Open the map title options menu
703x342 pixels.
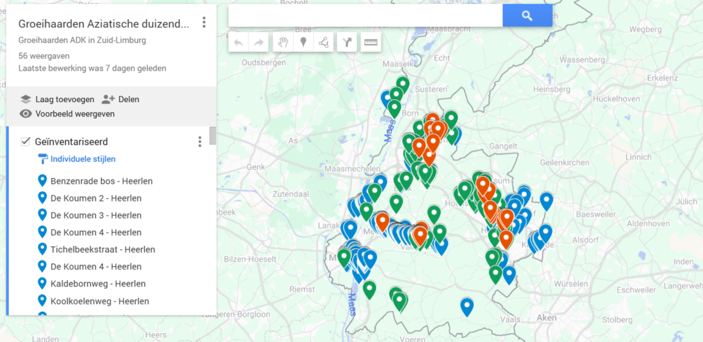pyautogui.click(x=204, y=23)
